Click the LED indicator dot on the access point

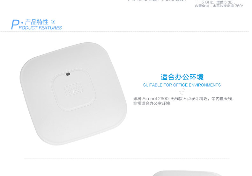tap(68, 74)
